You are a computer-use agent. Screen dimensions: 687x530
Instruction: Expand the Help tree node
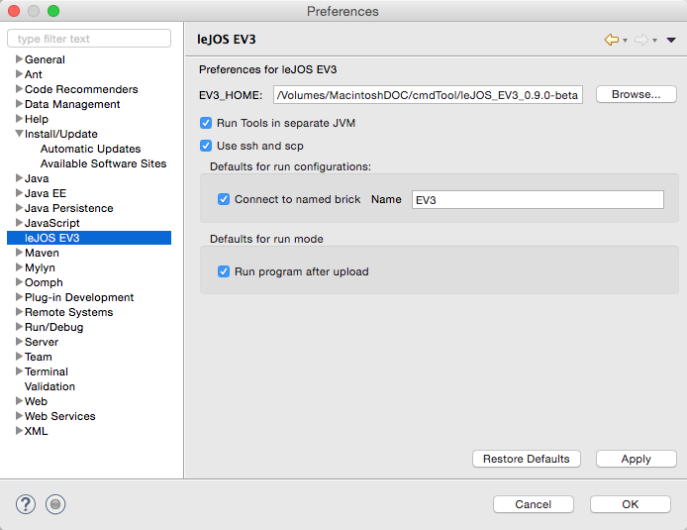tap(19, 118)
